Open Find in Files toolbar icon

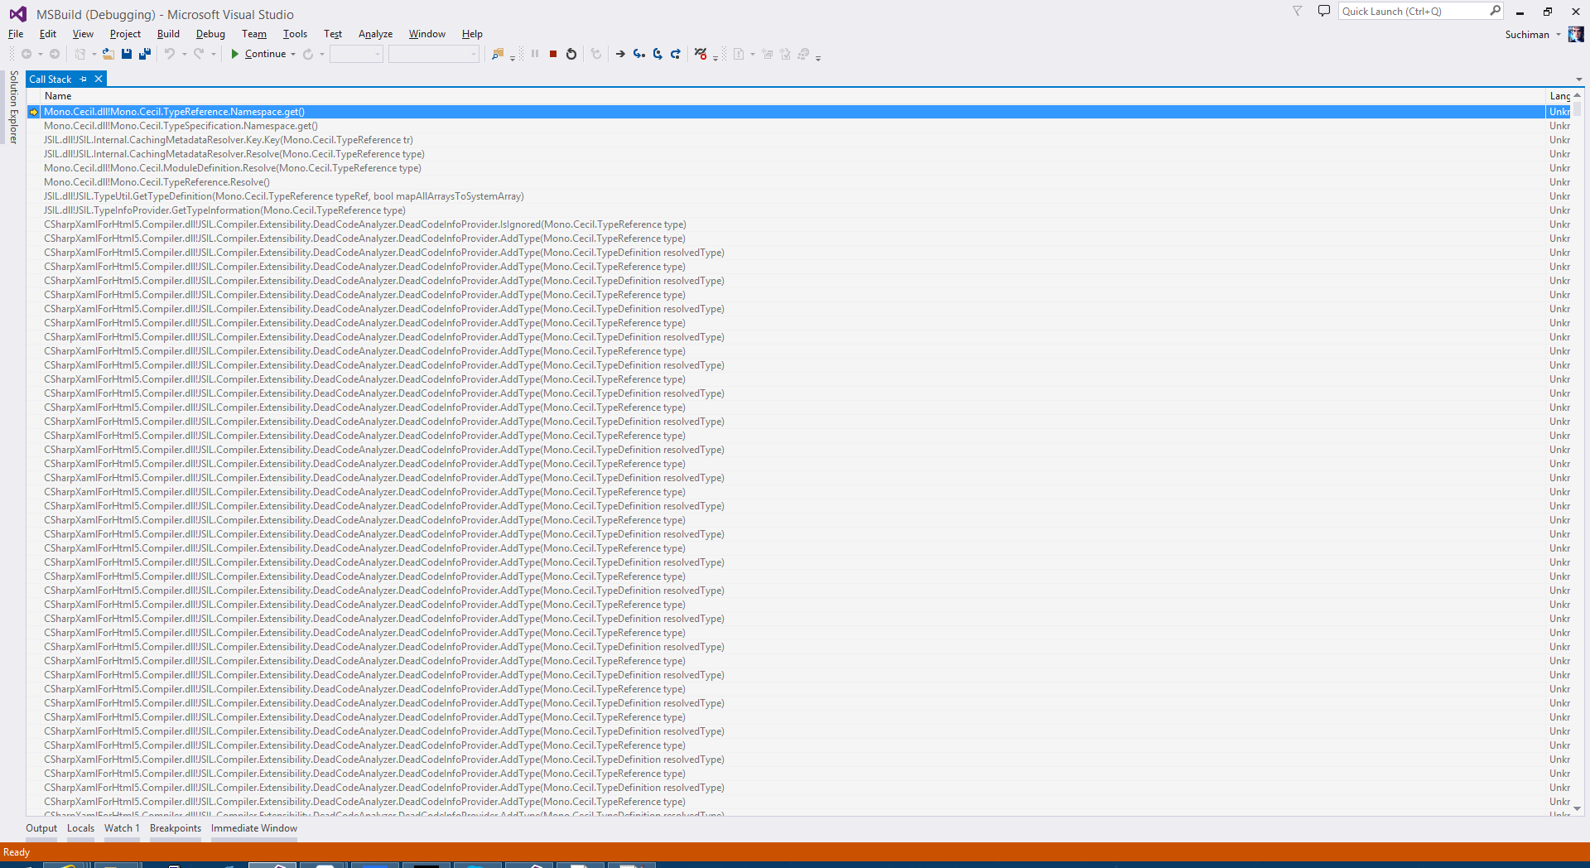point(498,54)
